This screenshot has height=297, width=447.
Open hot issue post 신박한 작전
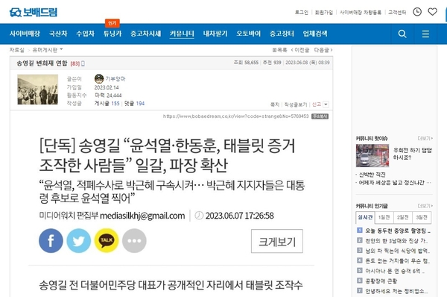[372, 175]
